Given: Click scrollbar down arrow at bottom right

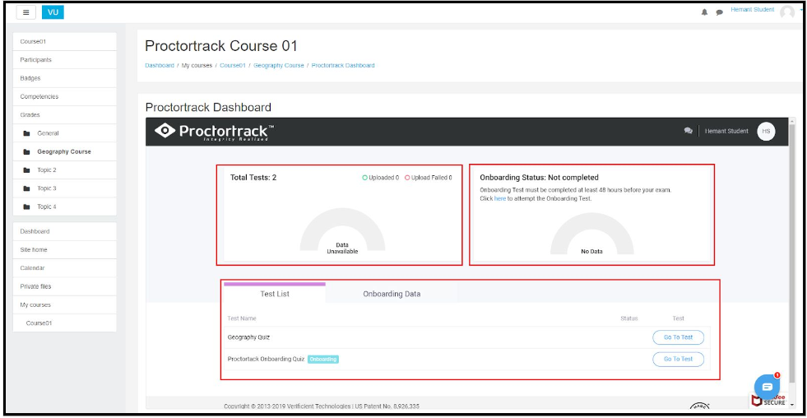Looking at the screenshot, I should (x=791, y=405).
